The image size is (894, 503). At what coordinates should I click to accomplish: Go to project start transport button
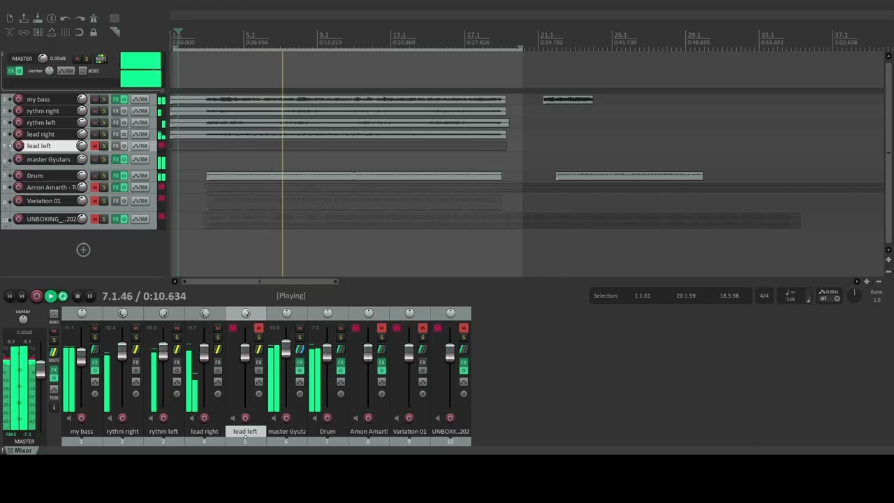point(10,296)
